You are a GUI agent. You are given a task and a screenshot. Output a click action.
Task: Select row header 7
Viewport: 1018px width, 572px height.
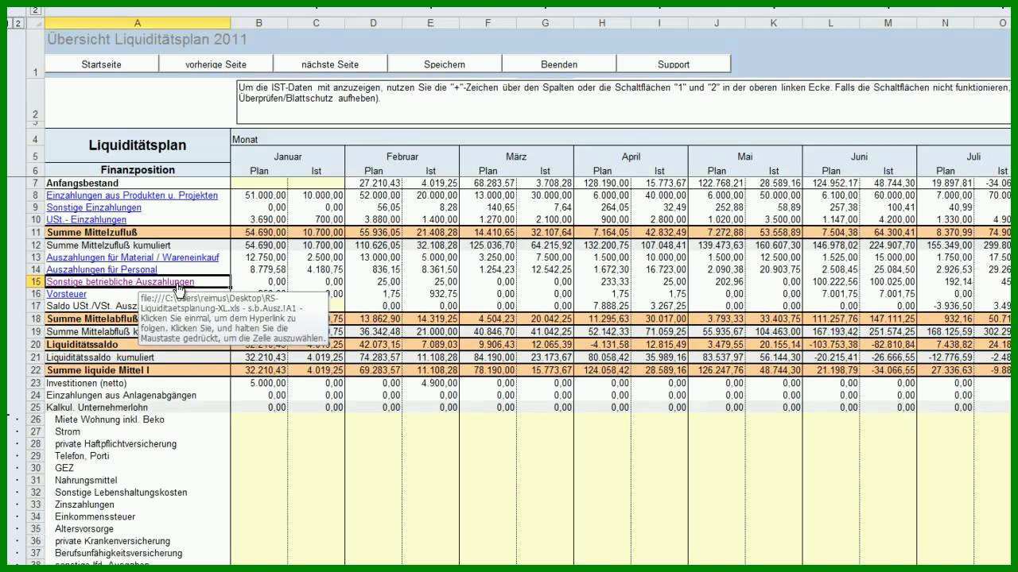(x=35, y=183)
